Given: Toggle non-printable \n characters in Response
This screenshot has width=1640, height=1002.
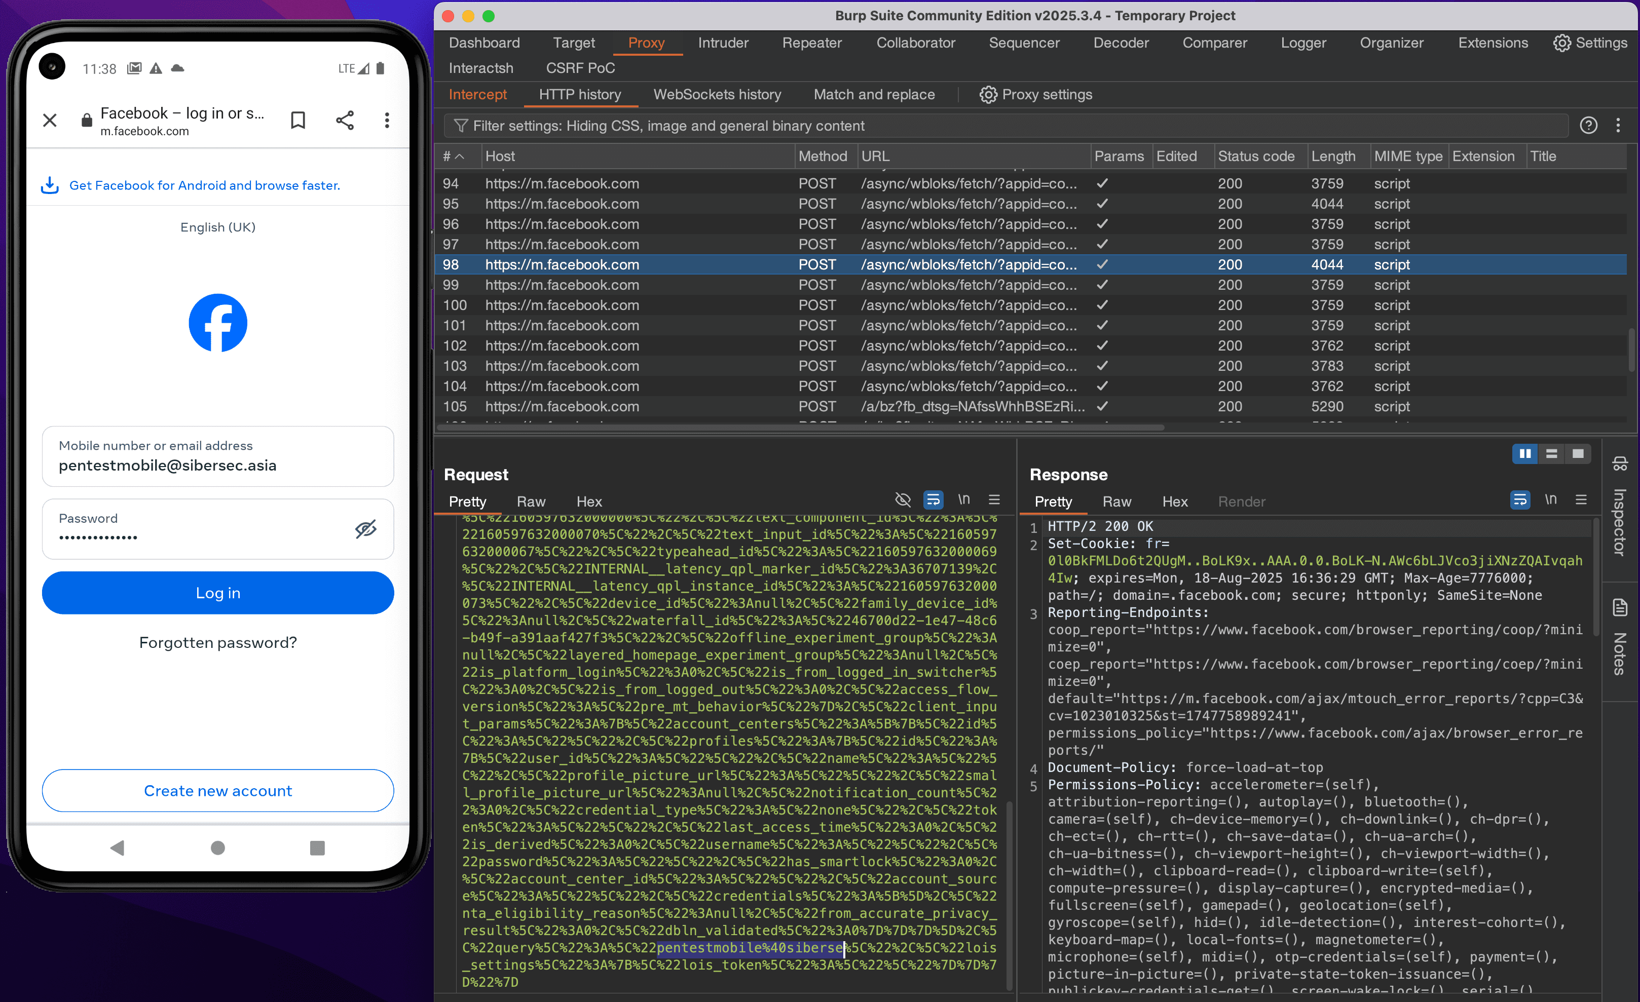Looking at the screenshot, I should [1550, 499].
